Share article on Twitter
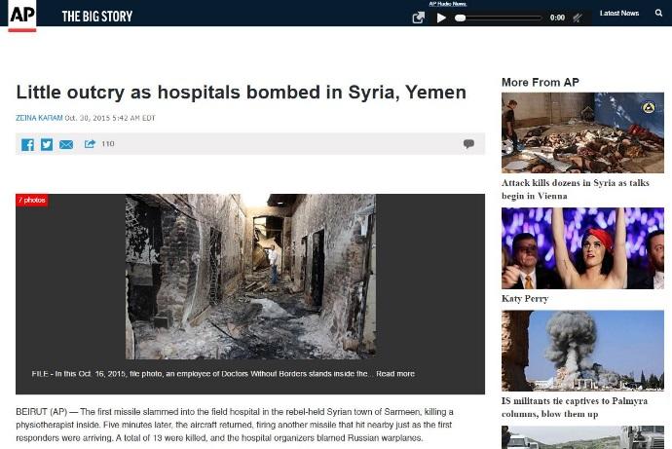Image resolution: width=672 pixels, height=449 pixels. click(47, 144)
